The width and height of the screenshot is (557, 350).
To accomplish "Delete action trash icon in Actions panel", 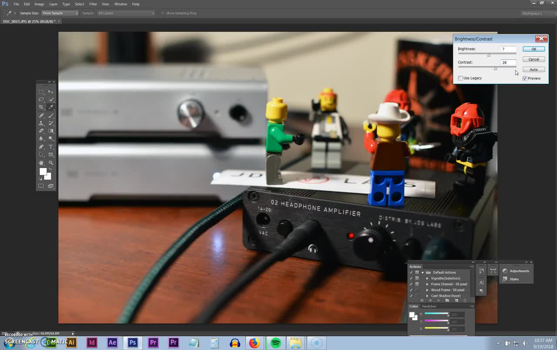I will click(465, 300).
